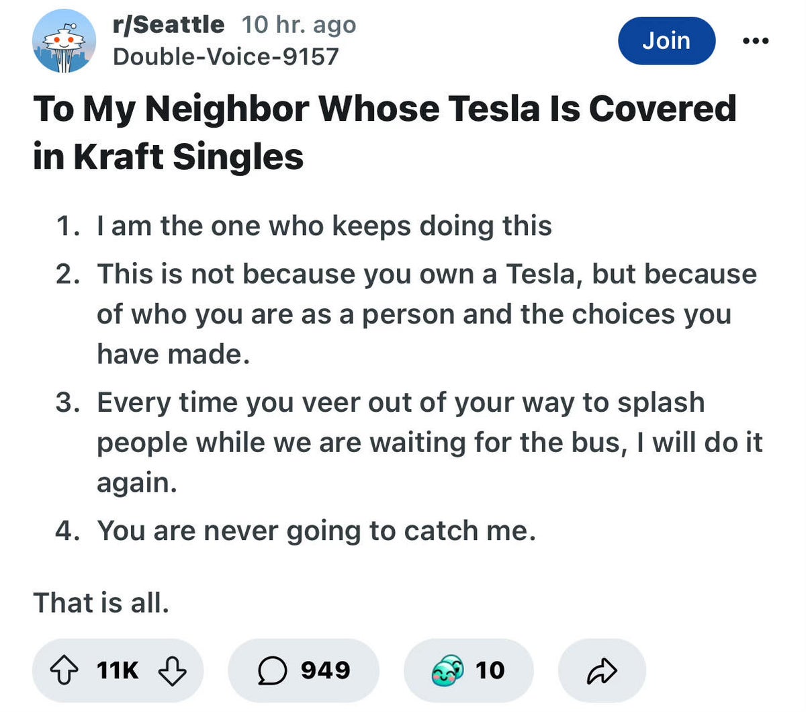The height and width of the screenshot is (712, 806).
Task: Downvote the post
Action: 172,670
